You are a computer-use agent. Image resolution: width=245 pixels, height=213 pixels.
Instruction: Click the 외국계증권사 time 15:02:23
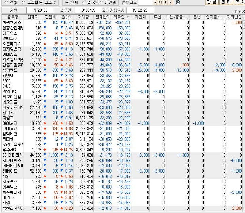point(140,10)
